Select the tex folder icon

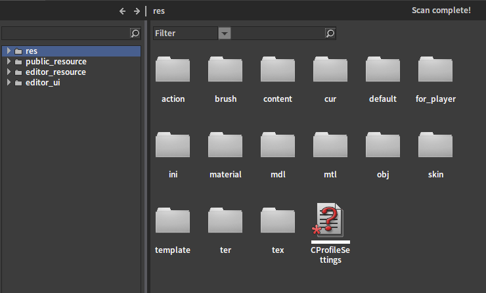click(x=278, y=220)
